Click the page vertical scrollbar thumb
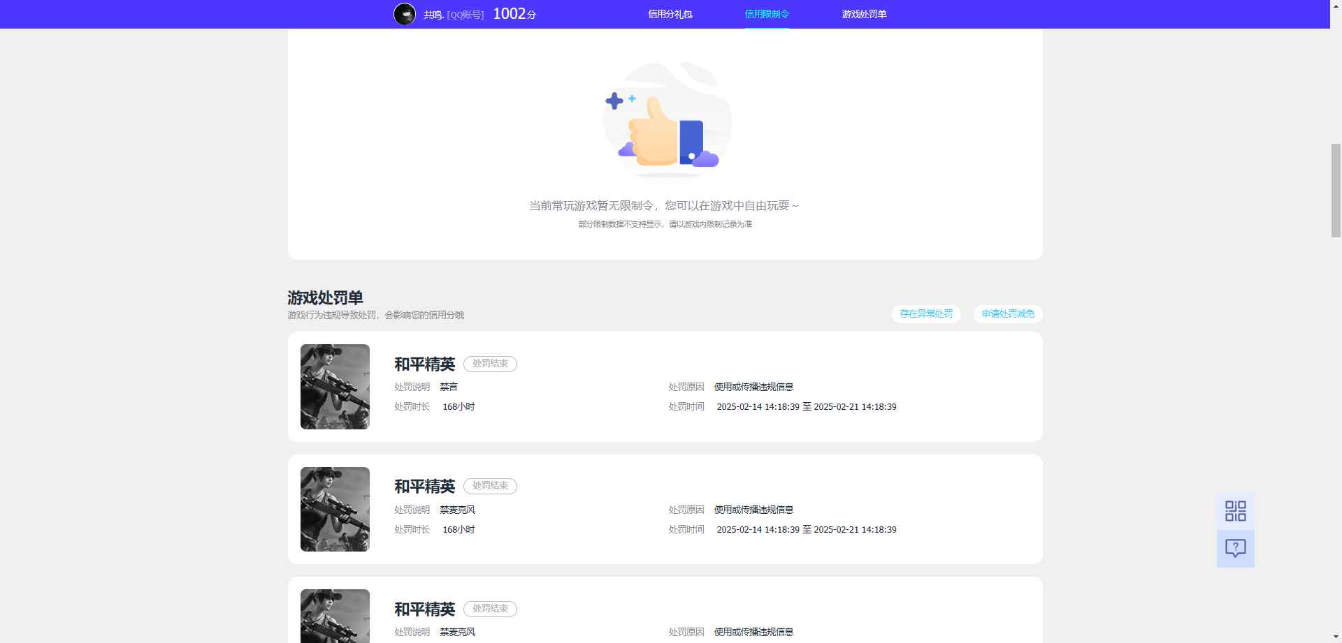This screenshot has width=1342, height=643. point(1336,191)
